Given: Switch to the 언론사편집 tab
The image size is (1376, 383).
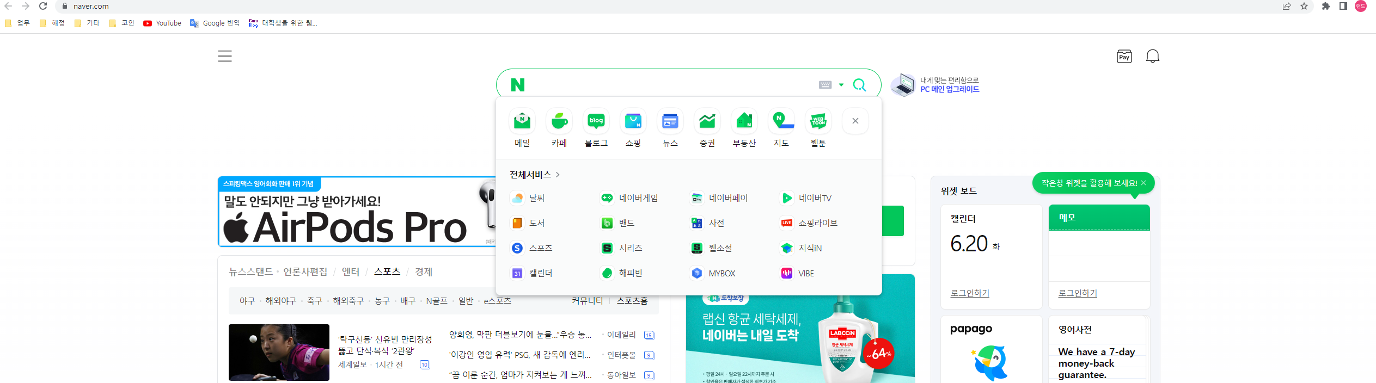Looking at the screenshot, I should point(305,271).
